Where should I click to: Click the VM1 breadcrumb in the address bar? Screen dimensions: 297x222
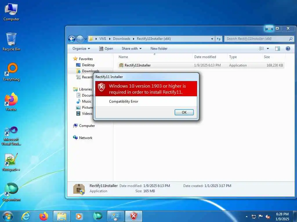[x=103, y=39]
